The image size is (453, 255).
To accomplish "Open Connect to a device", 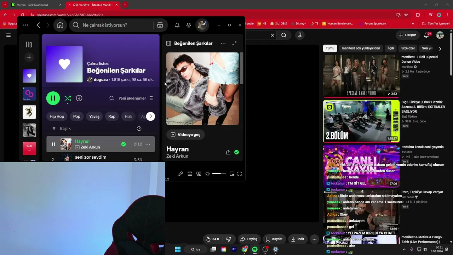I will (199, 174).
